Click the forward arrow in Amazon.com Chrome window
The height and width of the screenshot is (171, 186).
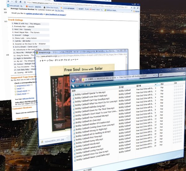point(12,2)
